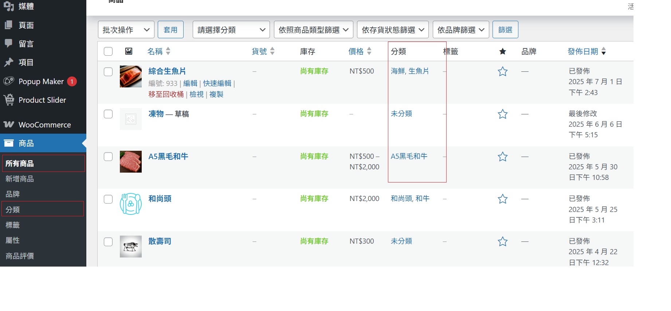
Task: Toggle featured star for 散壽司
Action: tap(503, 241)
